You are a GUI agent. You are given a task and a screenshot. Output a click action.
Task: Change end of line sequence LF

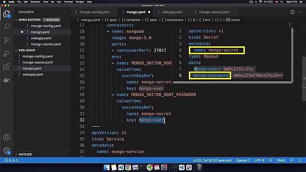[271, 161]
